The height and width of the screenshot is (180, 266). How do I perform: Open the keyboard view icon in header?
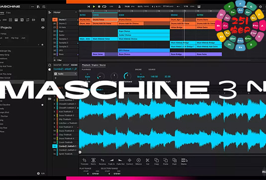199,6
